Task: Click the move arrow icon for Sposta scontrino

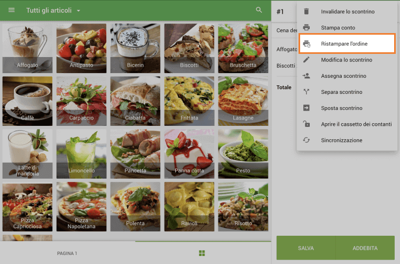Action: point(307,108)
